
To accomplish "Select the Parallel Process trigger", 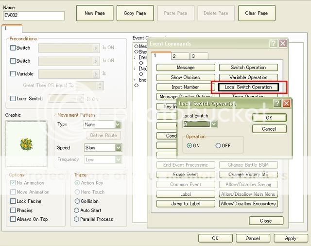I will click(77, 219).
